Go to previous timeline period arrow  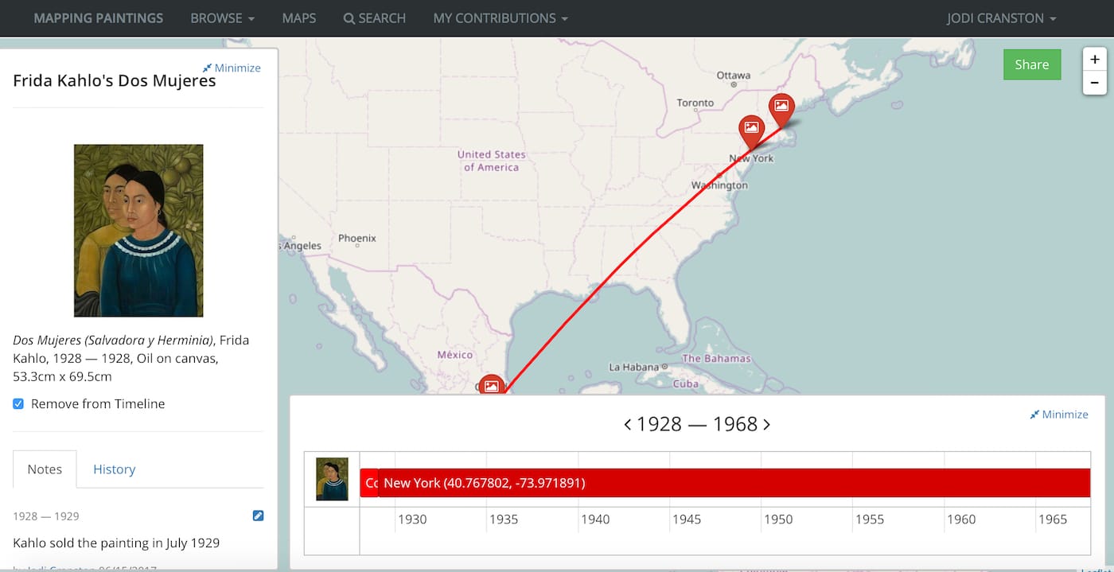(628, 424)
